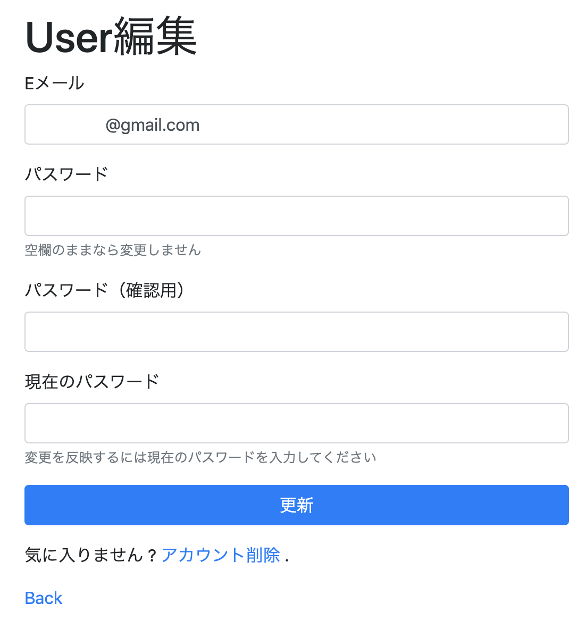Click the 空欄のままなら変更しません hint text
This screenshot has width=586, height=621.
(x=113, y=250)
